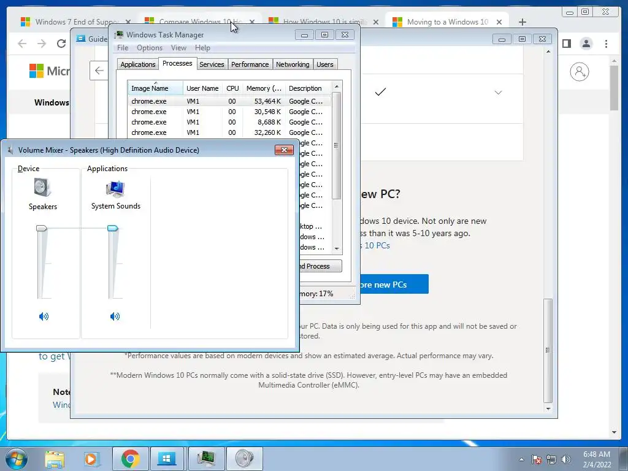Switch to the Networking tab
Viewport: 628px width, 471px height.
tap(293, 64)
